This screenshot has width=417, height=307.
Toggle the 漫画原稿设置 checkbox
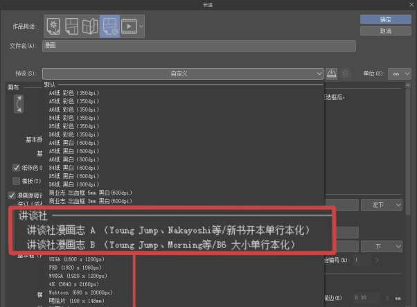[12, 195]
